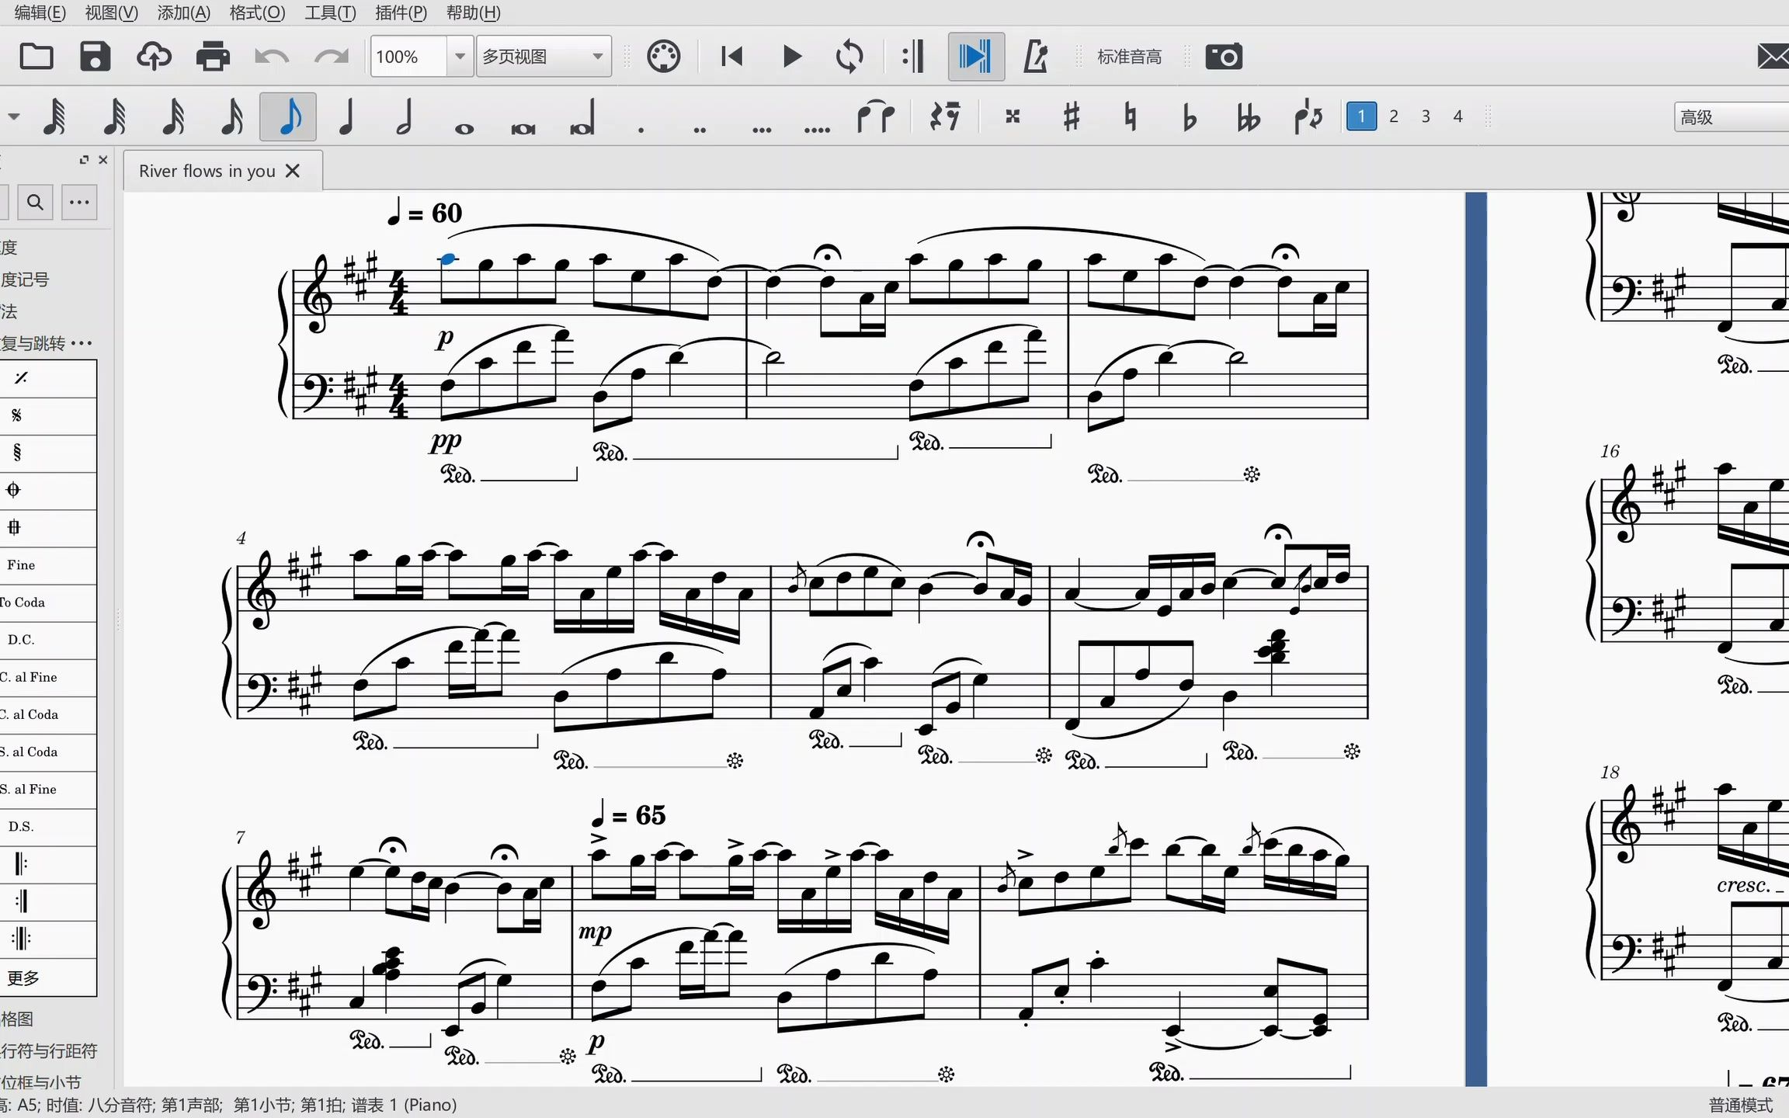The width and height of the screenshot is (1789, 1118).
Task: Add a single augmentation dot
Action: tap(641, 130)
